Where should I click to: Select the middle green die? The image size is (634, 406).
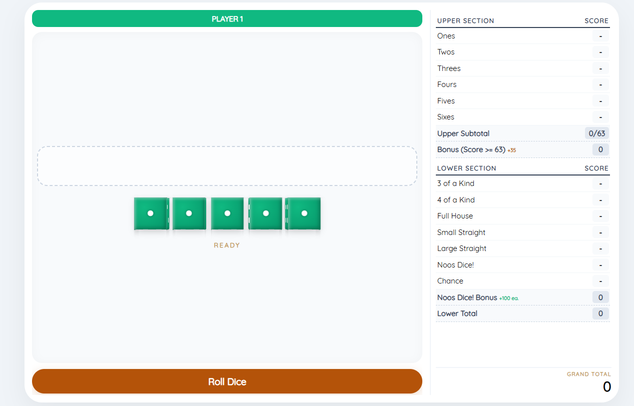coord(227,213)
